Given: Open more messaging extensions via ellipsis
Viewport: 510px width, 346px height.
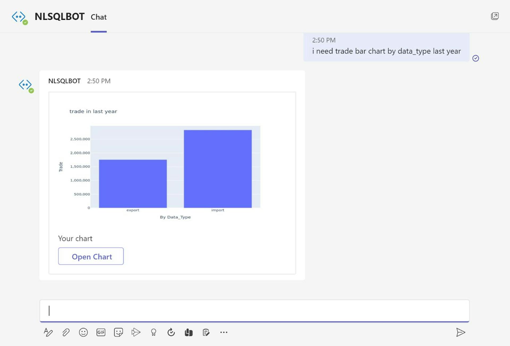Looking at the screenshot, I should tap(224, 332).
